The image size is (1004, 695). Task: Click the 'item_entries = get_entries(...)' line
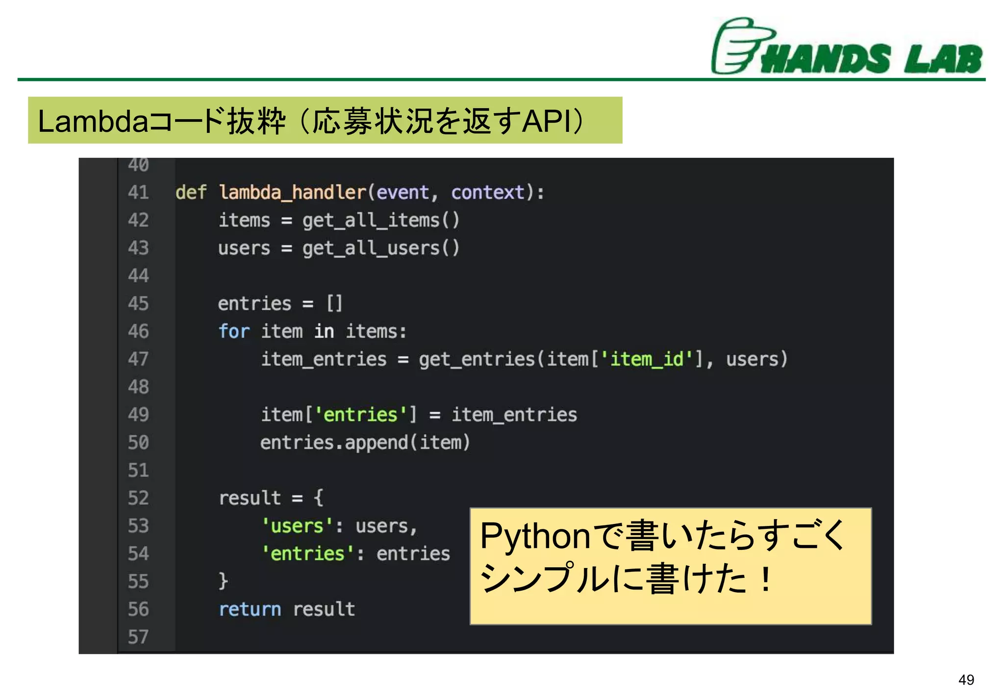(524, 360)
